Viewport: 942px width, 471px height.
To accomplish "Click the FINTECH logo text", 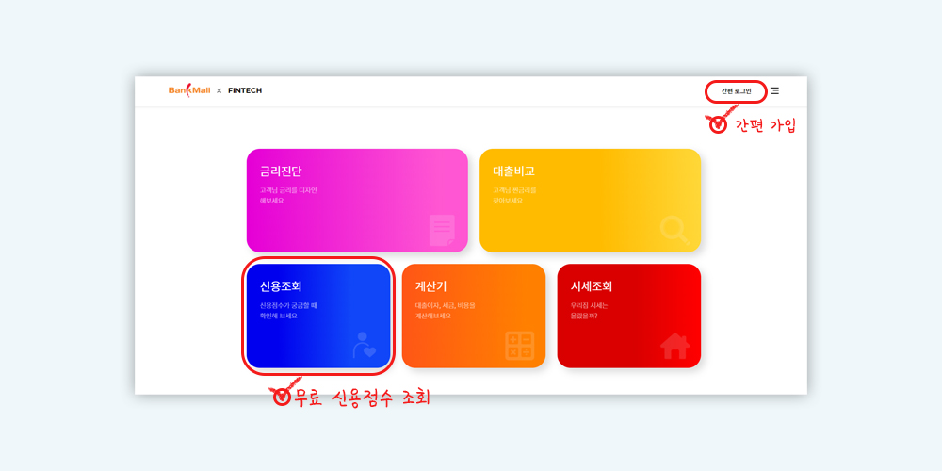I will [x=245, y=90].
